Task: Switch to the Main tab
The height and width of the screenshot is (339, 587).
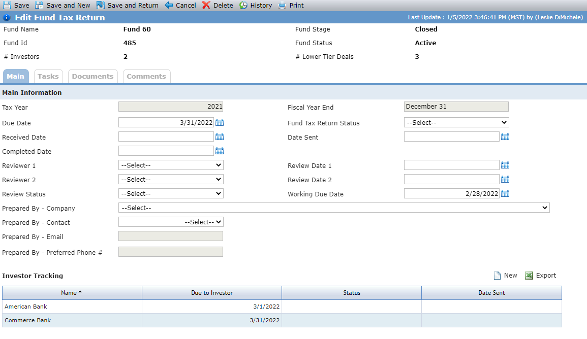Action: pos(16,76)
